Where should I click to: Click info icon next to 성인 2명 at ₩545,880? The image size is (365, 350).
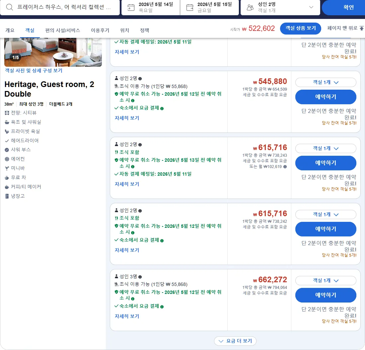click(140, 79)
